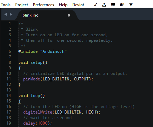Image resolution: width=153 pixels, height=127 pixels.
Task: Click the underlined opening brace on line 15
Action: pyautogui.click(x=20, y=101)
